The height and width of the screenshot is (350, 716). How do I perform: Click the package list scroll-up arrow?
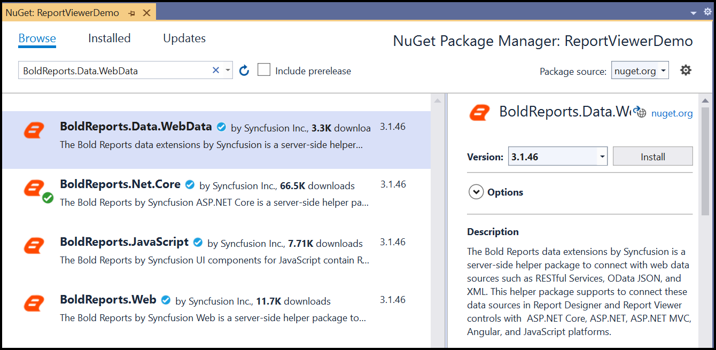coord(437,100)
